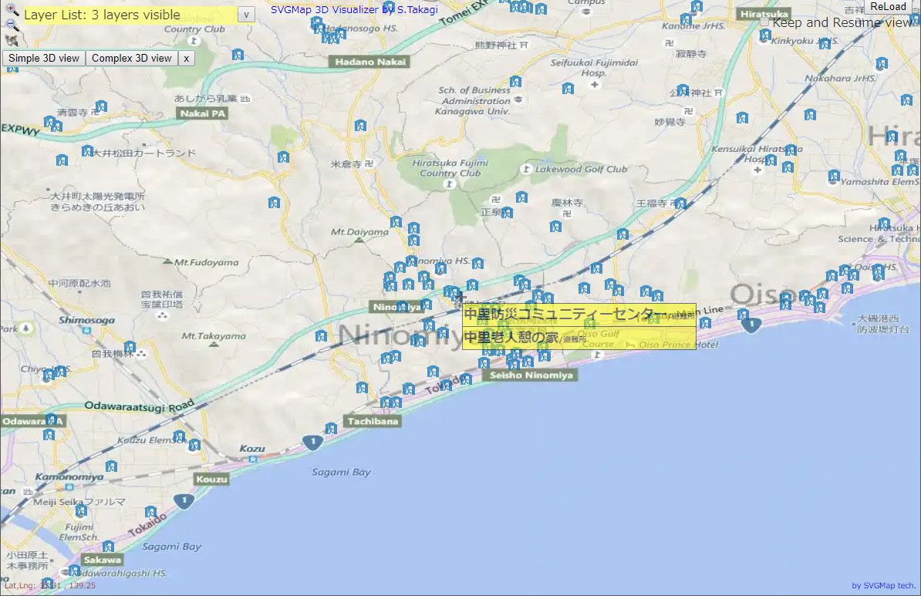This screenshot has height=596, width=921.
Task: Click the Hiratsuka station label
Action: pos(764,14)
